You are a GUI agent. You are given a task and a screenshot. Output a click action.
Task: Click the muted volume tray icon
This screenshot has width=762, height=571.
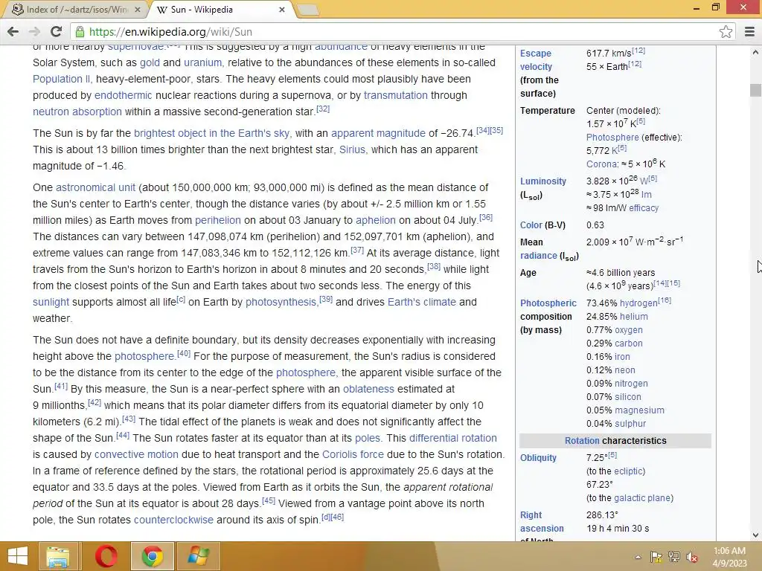pyautogui.click(x=691, y=557)
